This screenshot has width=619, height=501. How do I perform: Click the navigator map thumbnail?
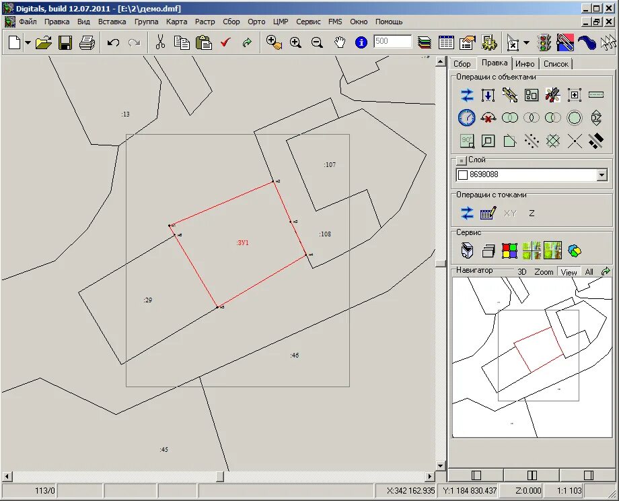[x=532, y=357]
